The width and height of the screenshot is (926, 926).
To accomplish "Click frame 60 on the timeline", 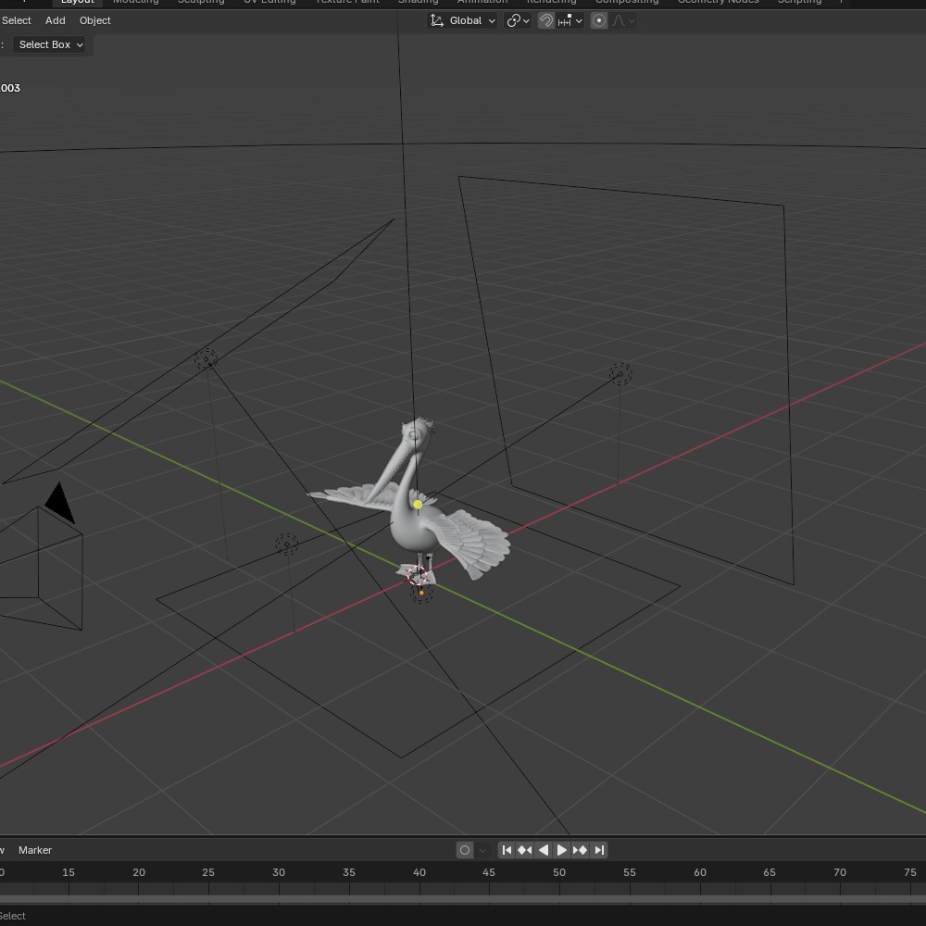I will (700, 872).
